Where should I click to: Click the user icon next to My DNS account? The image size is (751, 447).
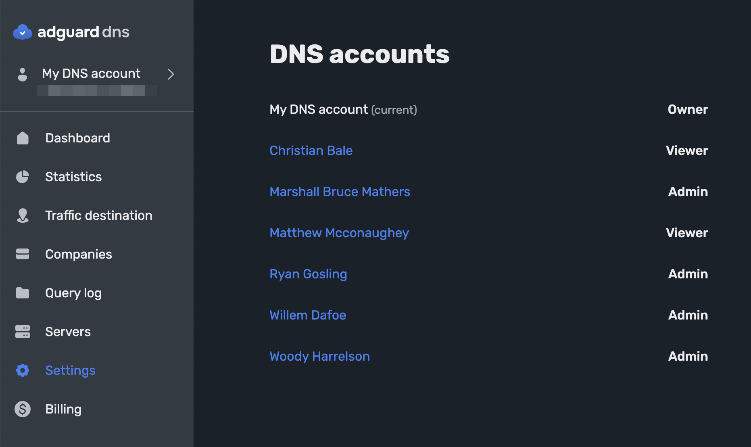click(22, 74)
